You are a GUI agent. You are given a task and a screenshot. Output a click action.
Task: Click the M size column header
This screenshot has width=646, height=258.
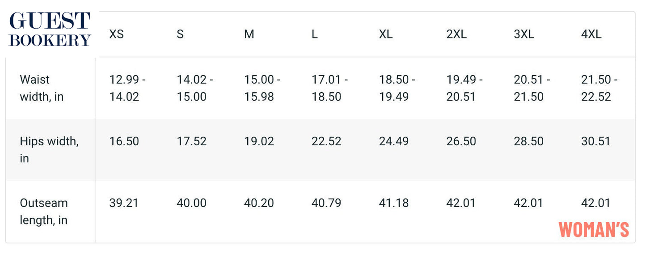coord(249,34)
